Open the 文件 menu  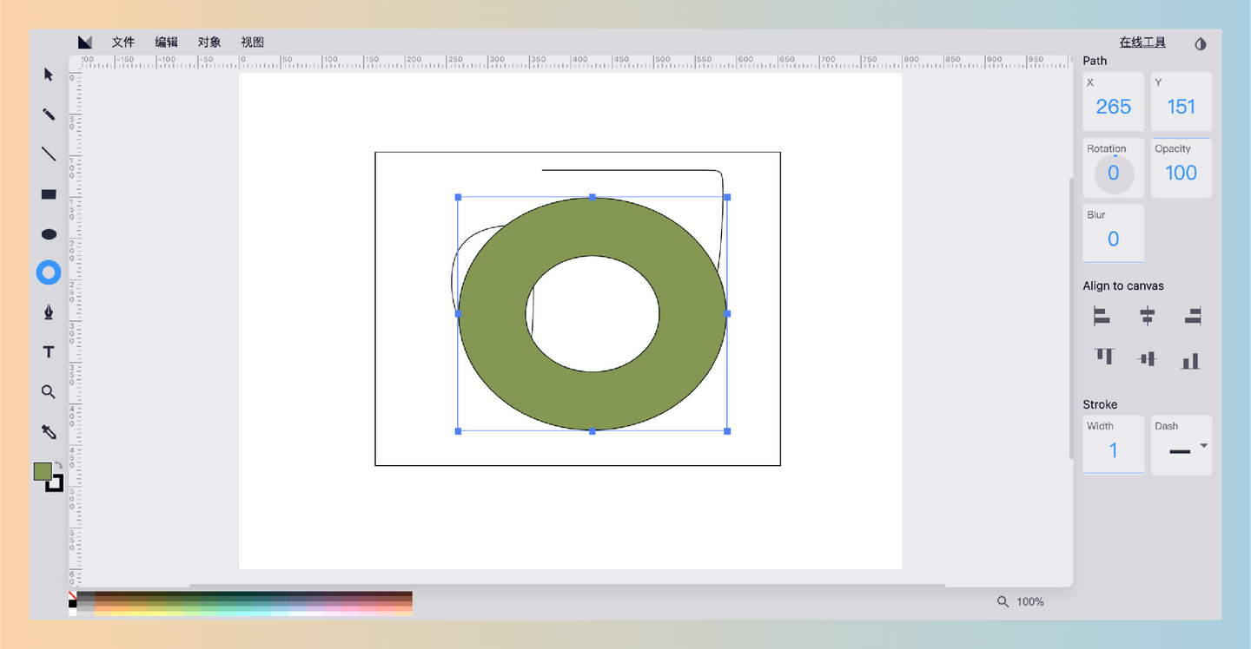click(x=123, y=43)
